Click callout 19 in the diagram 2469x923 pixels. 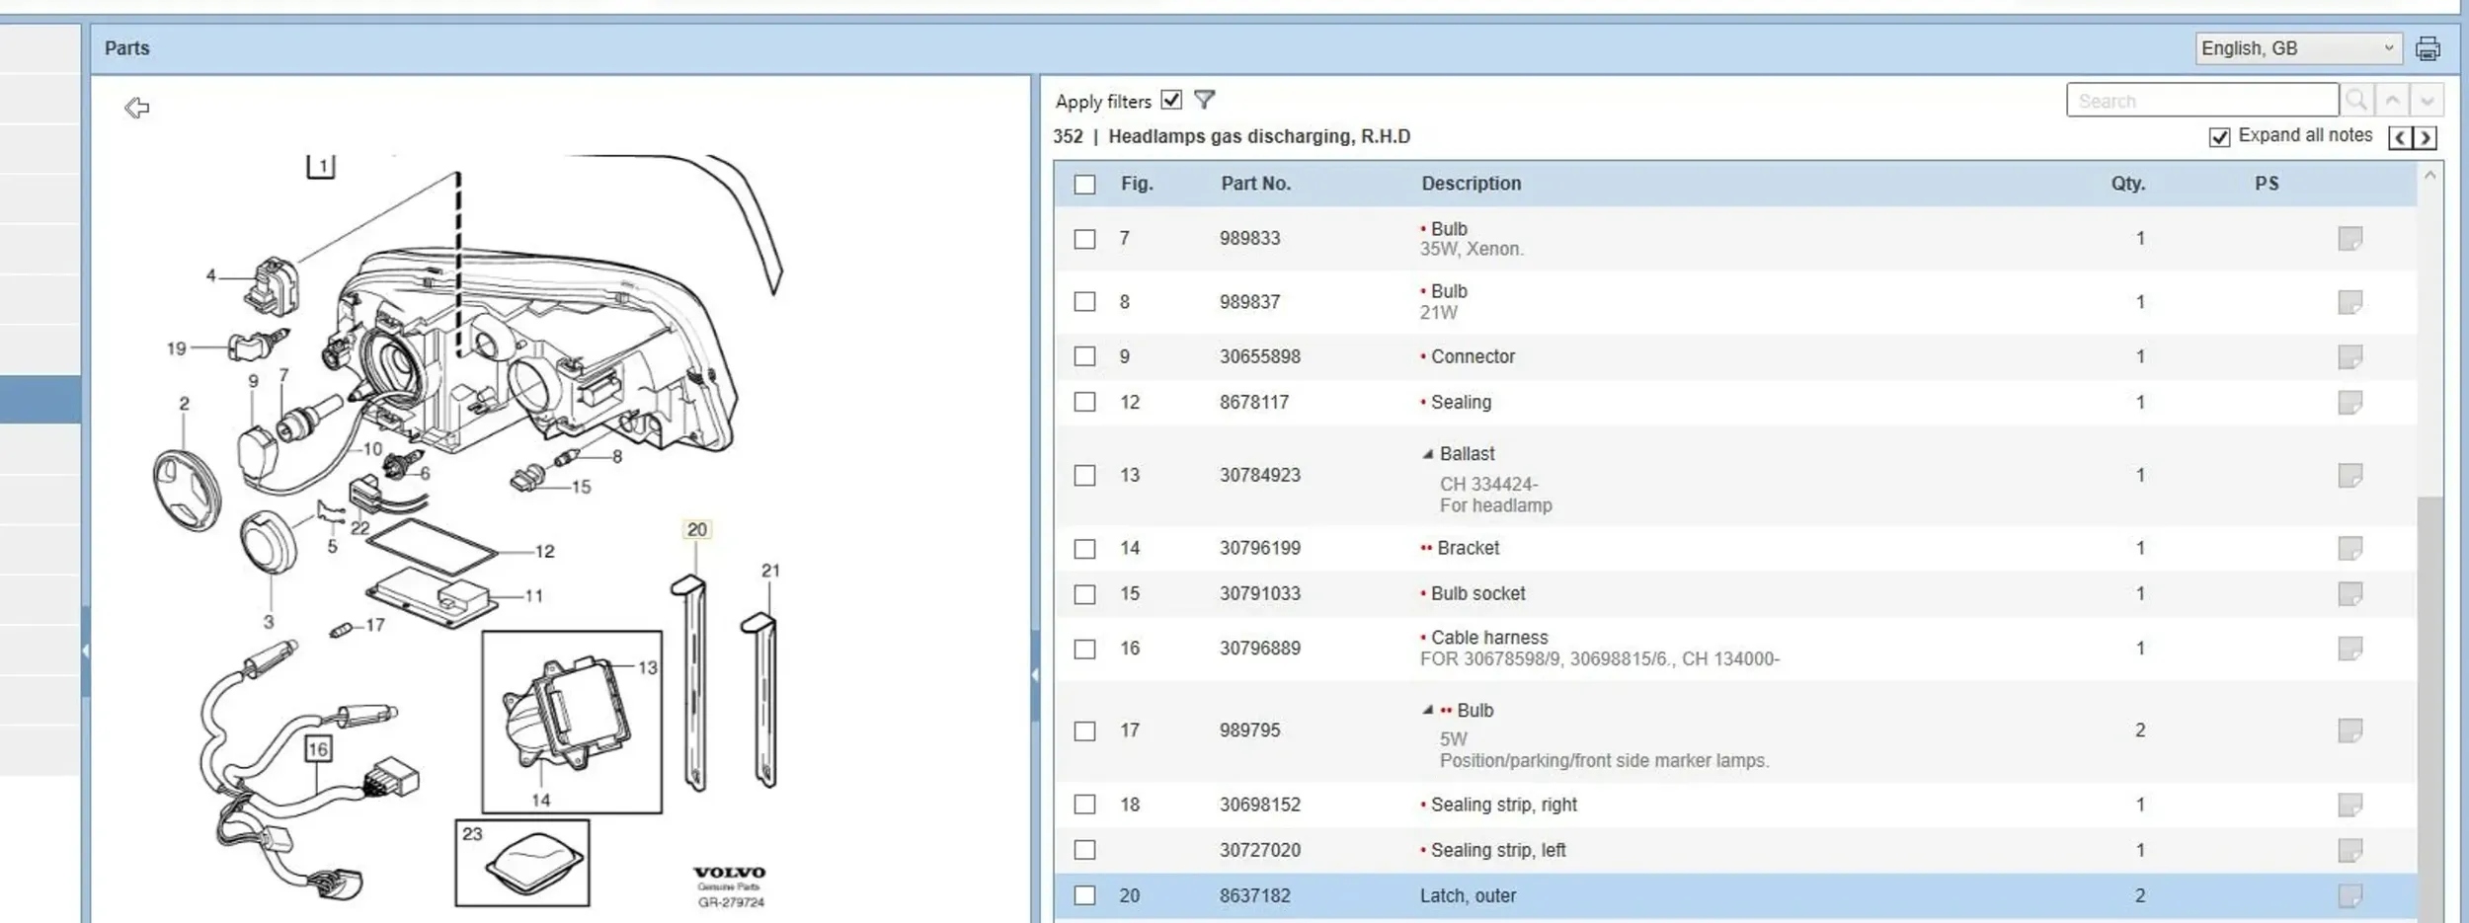tap(176, 348)
